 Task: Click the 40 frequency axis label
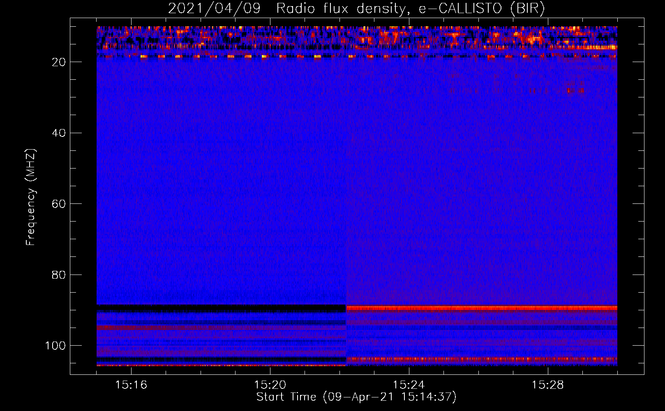pyautogui.click(x=59, y=133)
